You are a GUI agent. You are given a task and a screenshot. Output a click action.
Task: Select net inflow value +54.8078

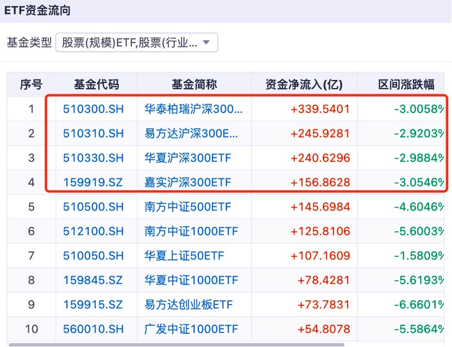[323, 329]
